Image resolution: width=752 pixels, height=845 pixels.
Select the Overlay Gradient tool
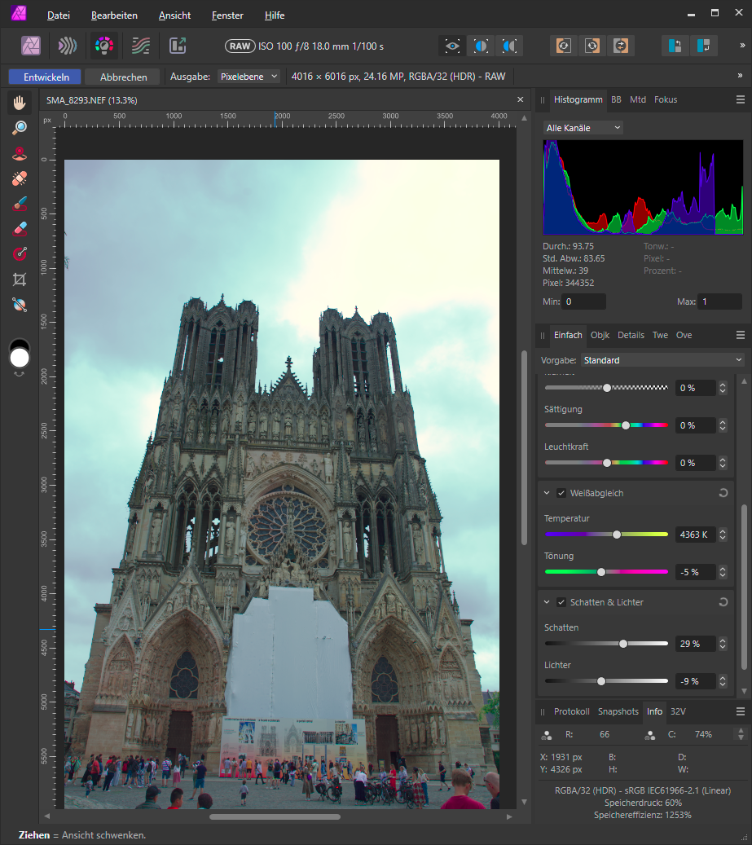coord(20,253)
